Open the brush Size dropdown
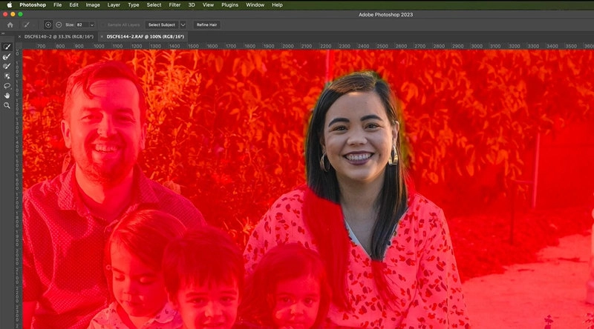Screen dimensions: 594x329 tap(91, 24)
